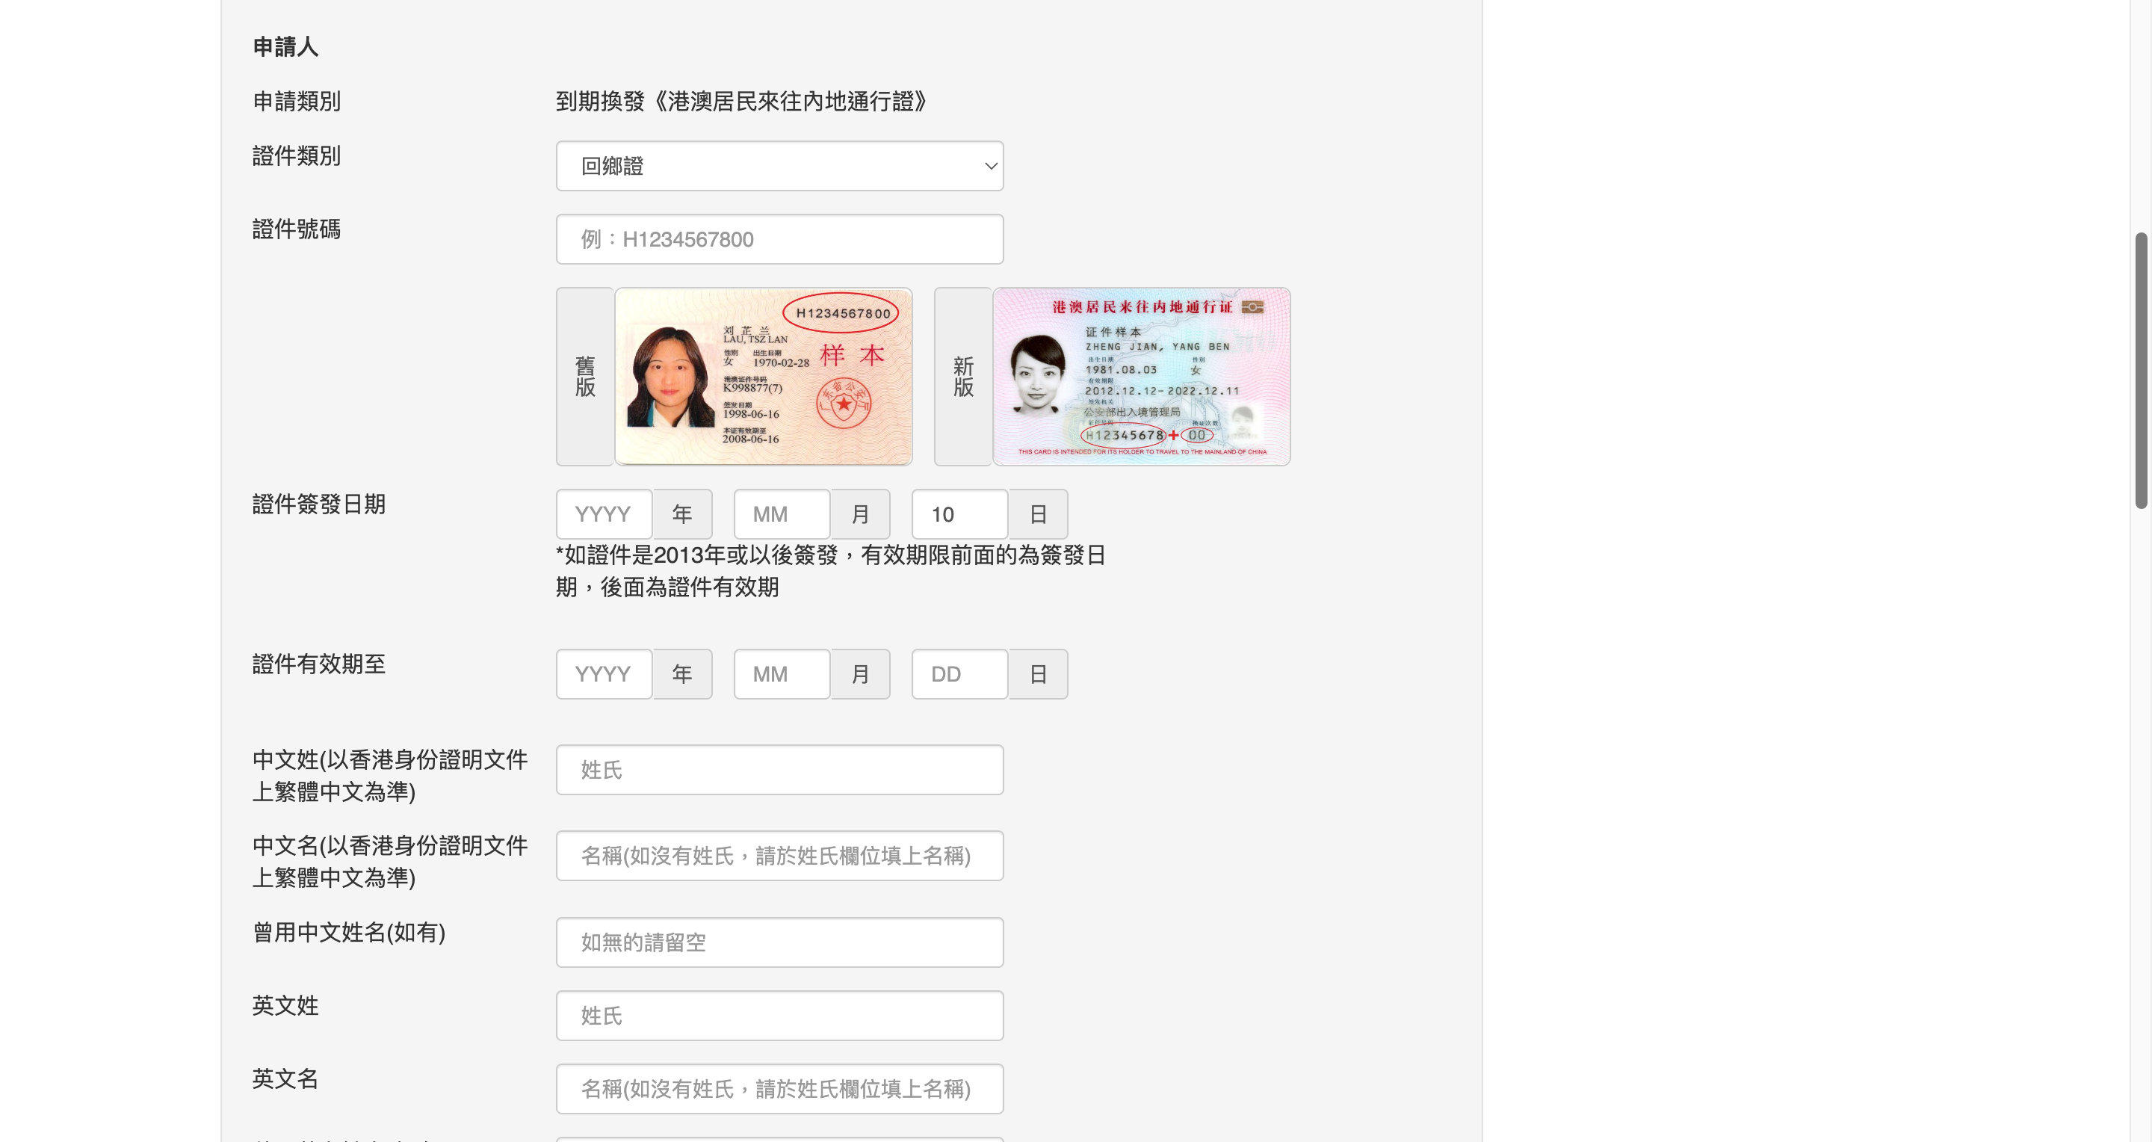Focus the issue date month (MM) field

(781, 513)
